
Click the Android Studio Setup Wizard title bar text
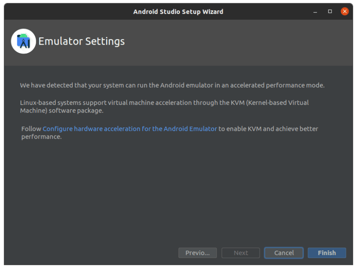[178, 11]
